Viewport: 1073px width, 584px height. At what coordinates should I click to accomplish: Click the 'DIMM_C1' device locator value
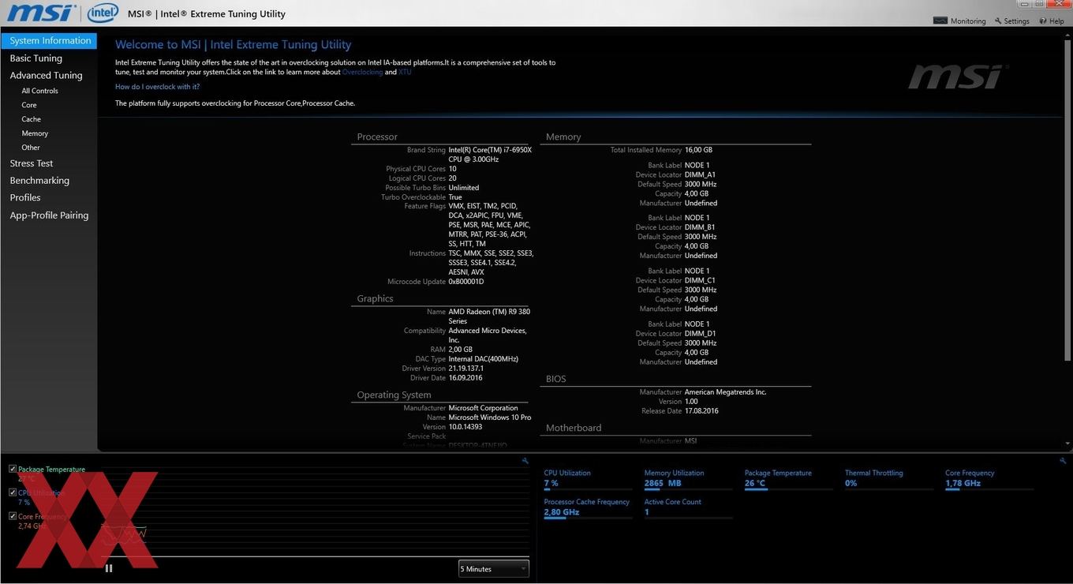[x=700, y=280]
